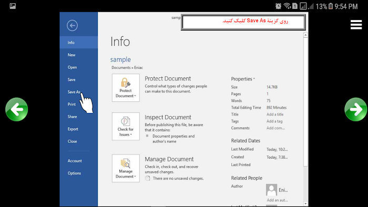
Task: Click the Protect Document lock icon button
Action: (126, 88)
